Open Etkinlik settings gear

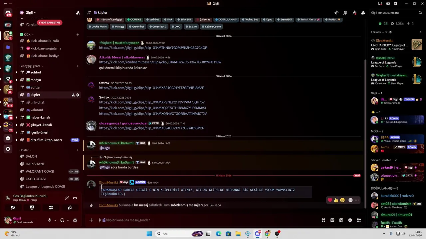tap(390, 32)
